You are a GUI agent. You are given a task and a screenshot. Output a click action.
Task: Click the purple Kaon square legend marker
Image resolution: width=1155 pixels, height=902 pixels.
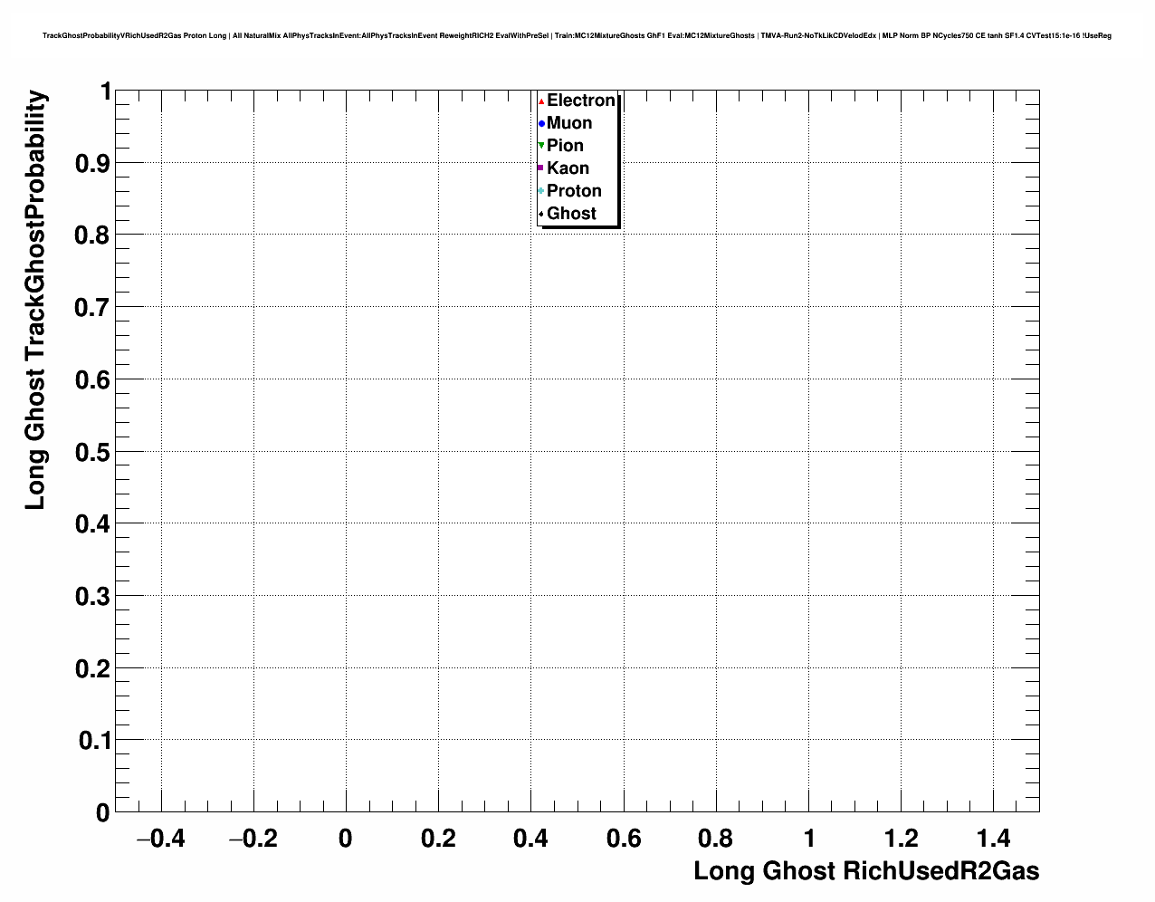[x=541, y=168]
